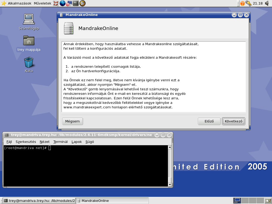Open the trey mappája home folder icon
Viewport: 272px width, 204px height.
tap(29, 40)
